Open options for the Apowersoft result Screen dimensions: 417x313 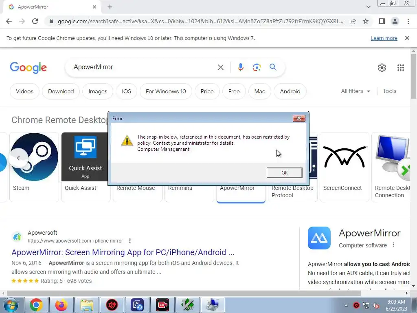point(130,241)
